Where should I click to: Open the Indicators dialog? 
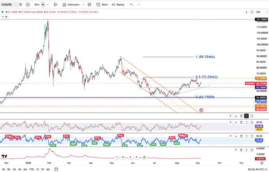coord(71,5)
